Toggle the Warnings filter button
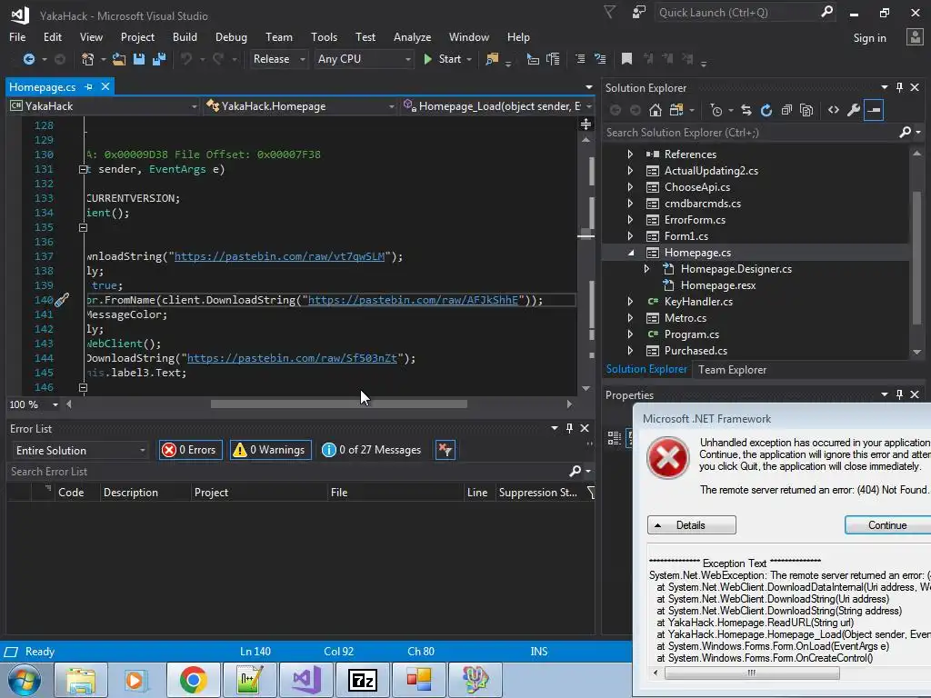931x698 pixels. coord(271,450)
